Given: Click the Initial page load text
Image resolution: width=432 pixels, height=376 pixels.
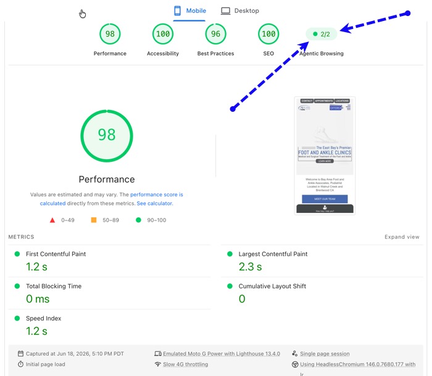Looking at the screenshot, I should (46, 364).
